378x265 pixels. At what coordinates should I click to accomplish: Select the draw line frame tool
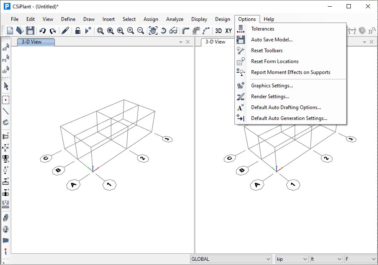[5, 111]
